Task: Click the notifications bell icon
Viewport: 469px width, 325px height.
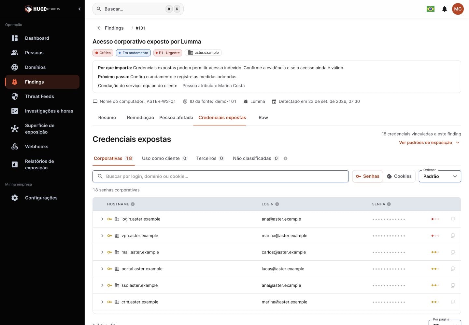Action: tap(445, 9)
